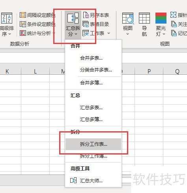Select column L header
This screenshot has width=187, height=193.
(x=35, y=72)
